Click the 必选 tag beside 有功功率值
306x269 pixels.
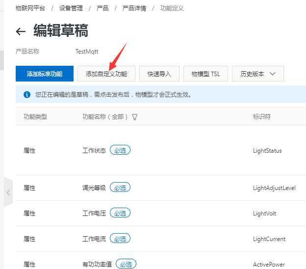pyautogui.click(x=126, y=264)
